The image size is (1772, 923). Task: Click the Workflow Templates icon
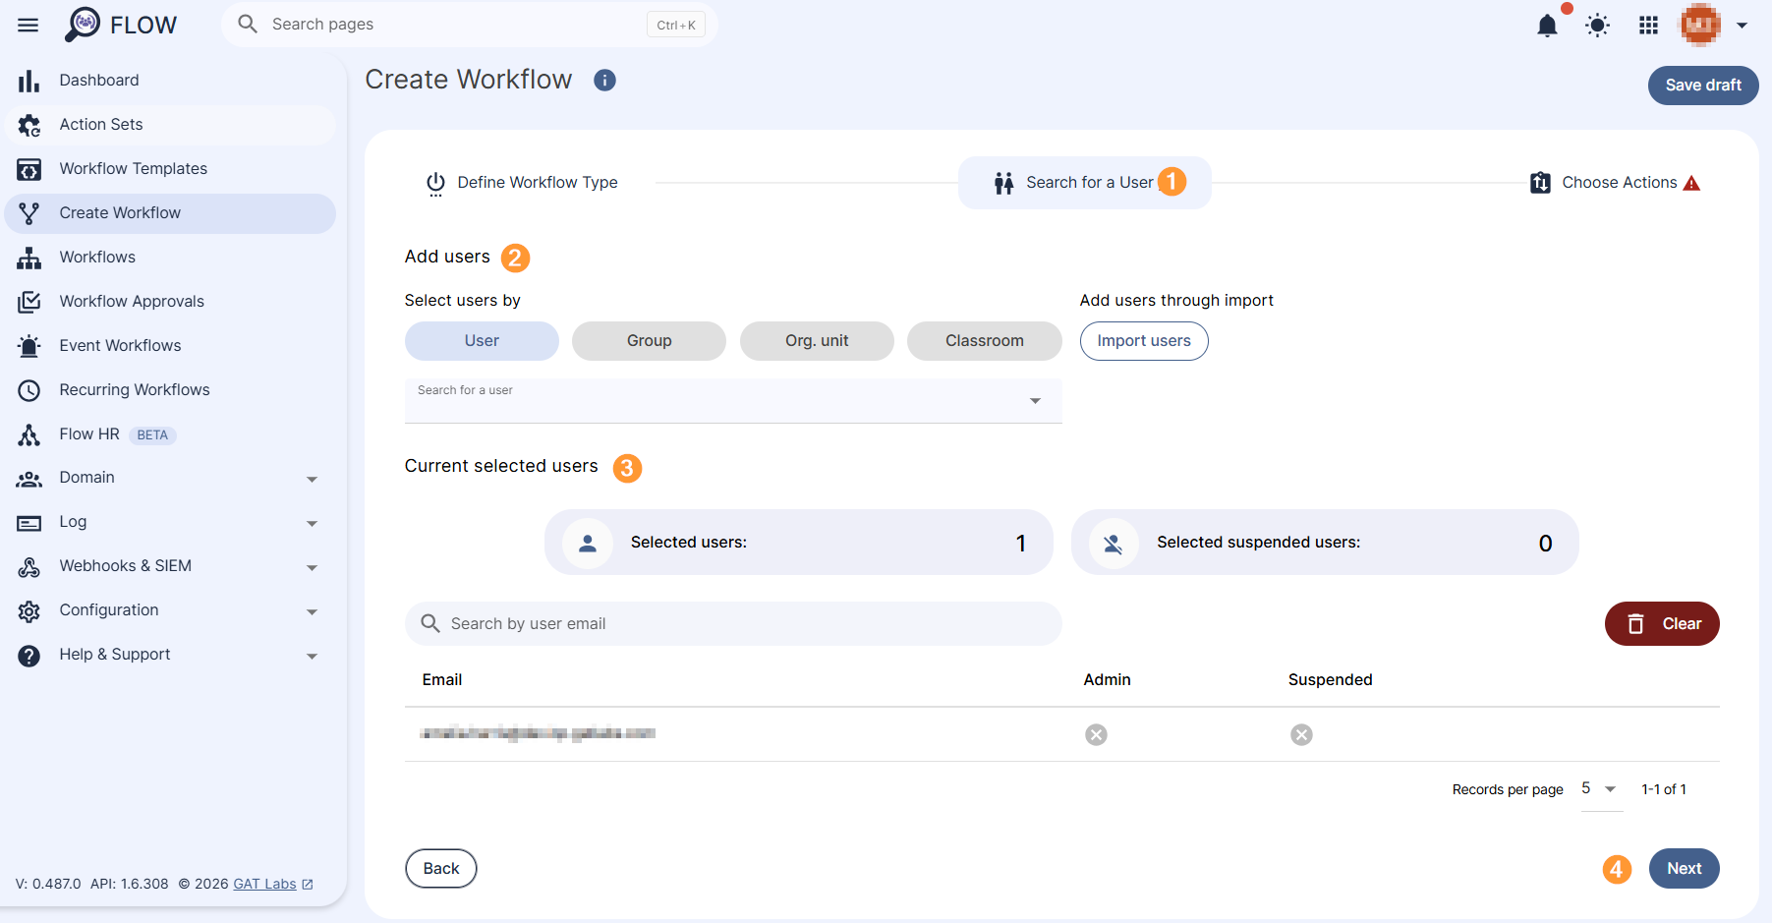click(x=29, y=169)
